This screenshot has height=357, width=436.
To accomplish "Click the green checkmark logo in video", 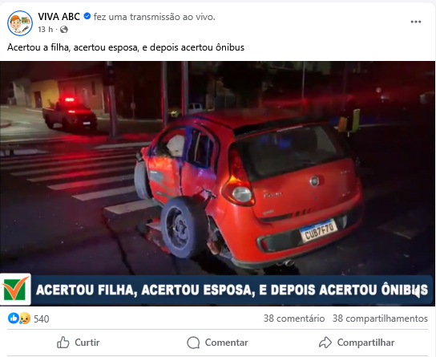I will (15, 290).
